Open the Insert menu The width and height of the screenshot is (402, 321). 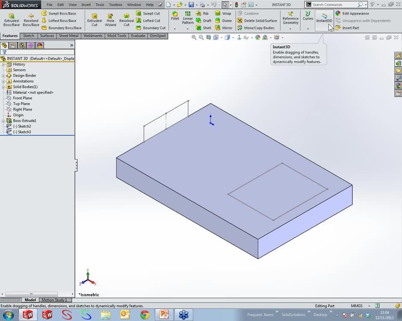click(x=86, y=5)
